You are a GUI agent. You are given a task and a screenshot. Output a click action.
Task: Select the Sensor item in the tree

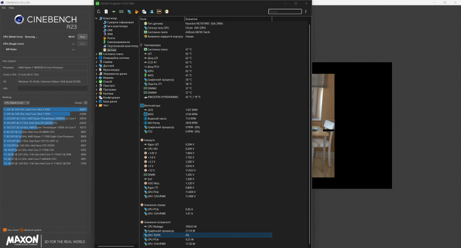coord(112,50)
